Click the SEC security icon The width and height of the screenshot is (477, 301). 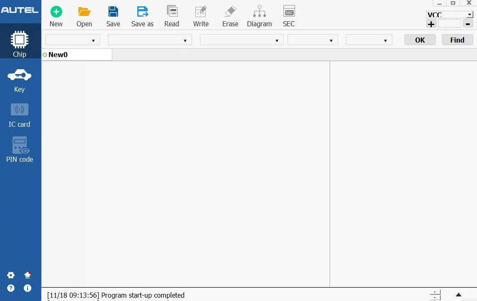[x=289, y=12]
